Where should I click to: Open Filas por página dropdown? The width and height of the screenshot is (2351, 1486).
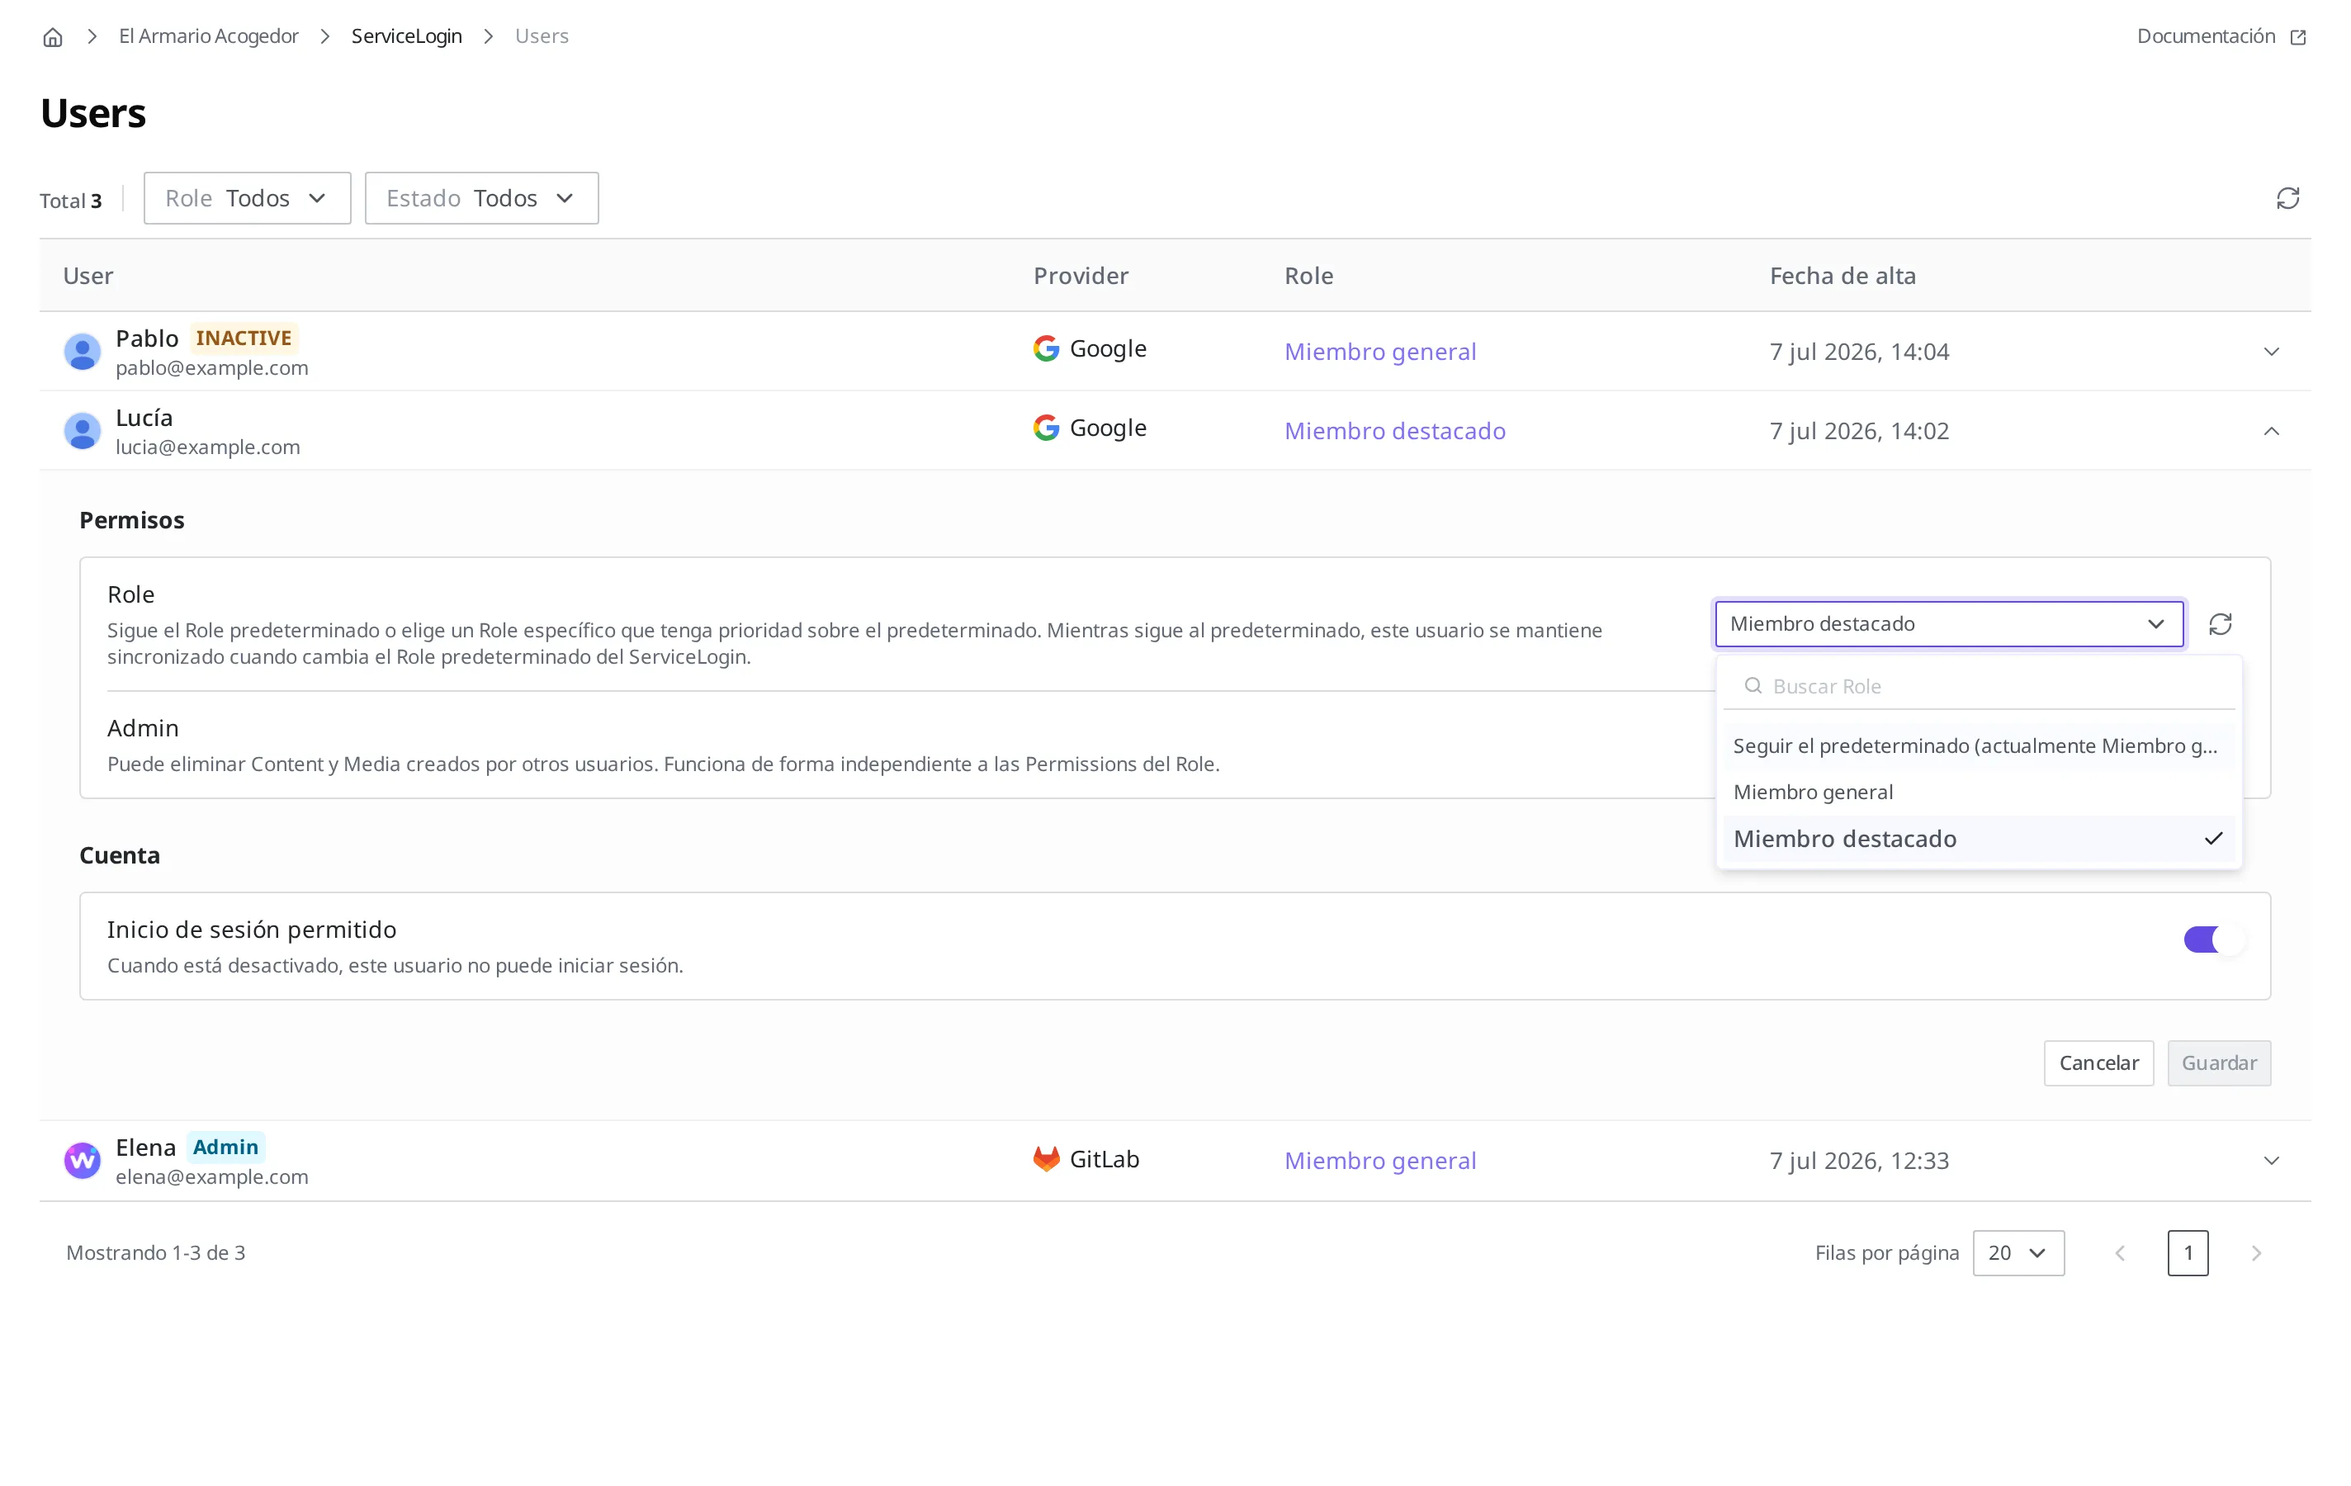pyautogui.click(x=2018, y=1252)
